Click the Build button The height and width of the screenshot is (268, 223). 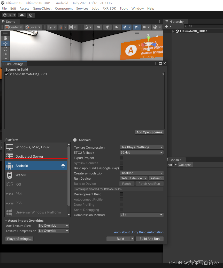click(120, 239)
